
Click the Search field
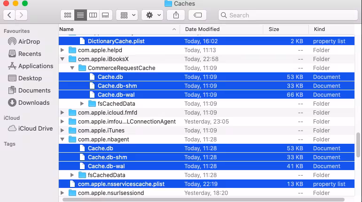point(288,15)
